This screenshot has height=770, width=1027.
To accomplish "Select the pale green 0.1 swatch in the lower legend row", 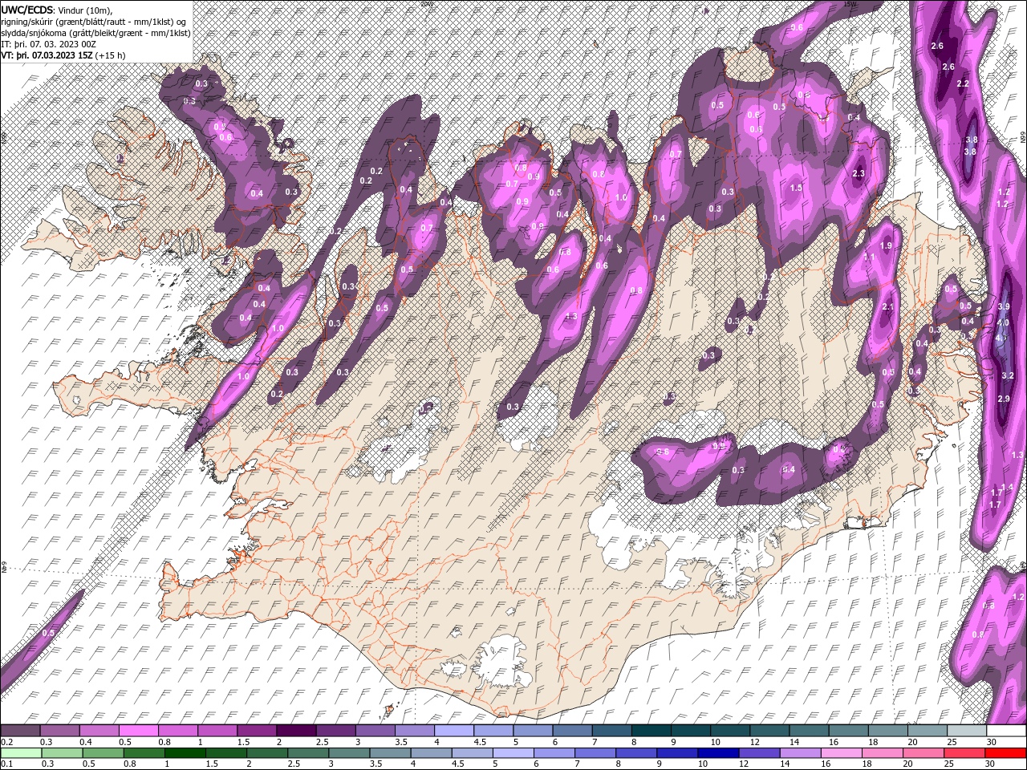I will tap(21, 753).
